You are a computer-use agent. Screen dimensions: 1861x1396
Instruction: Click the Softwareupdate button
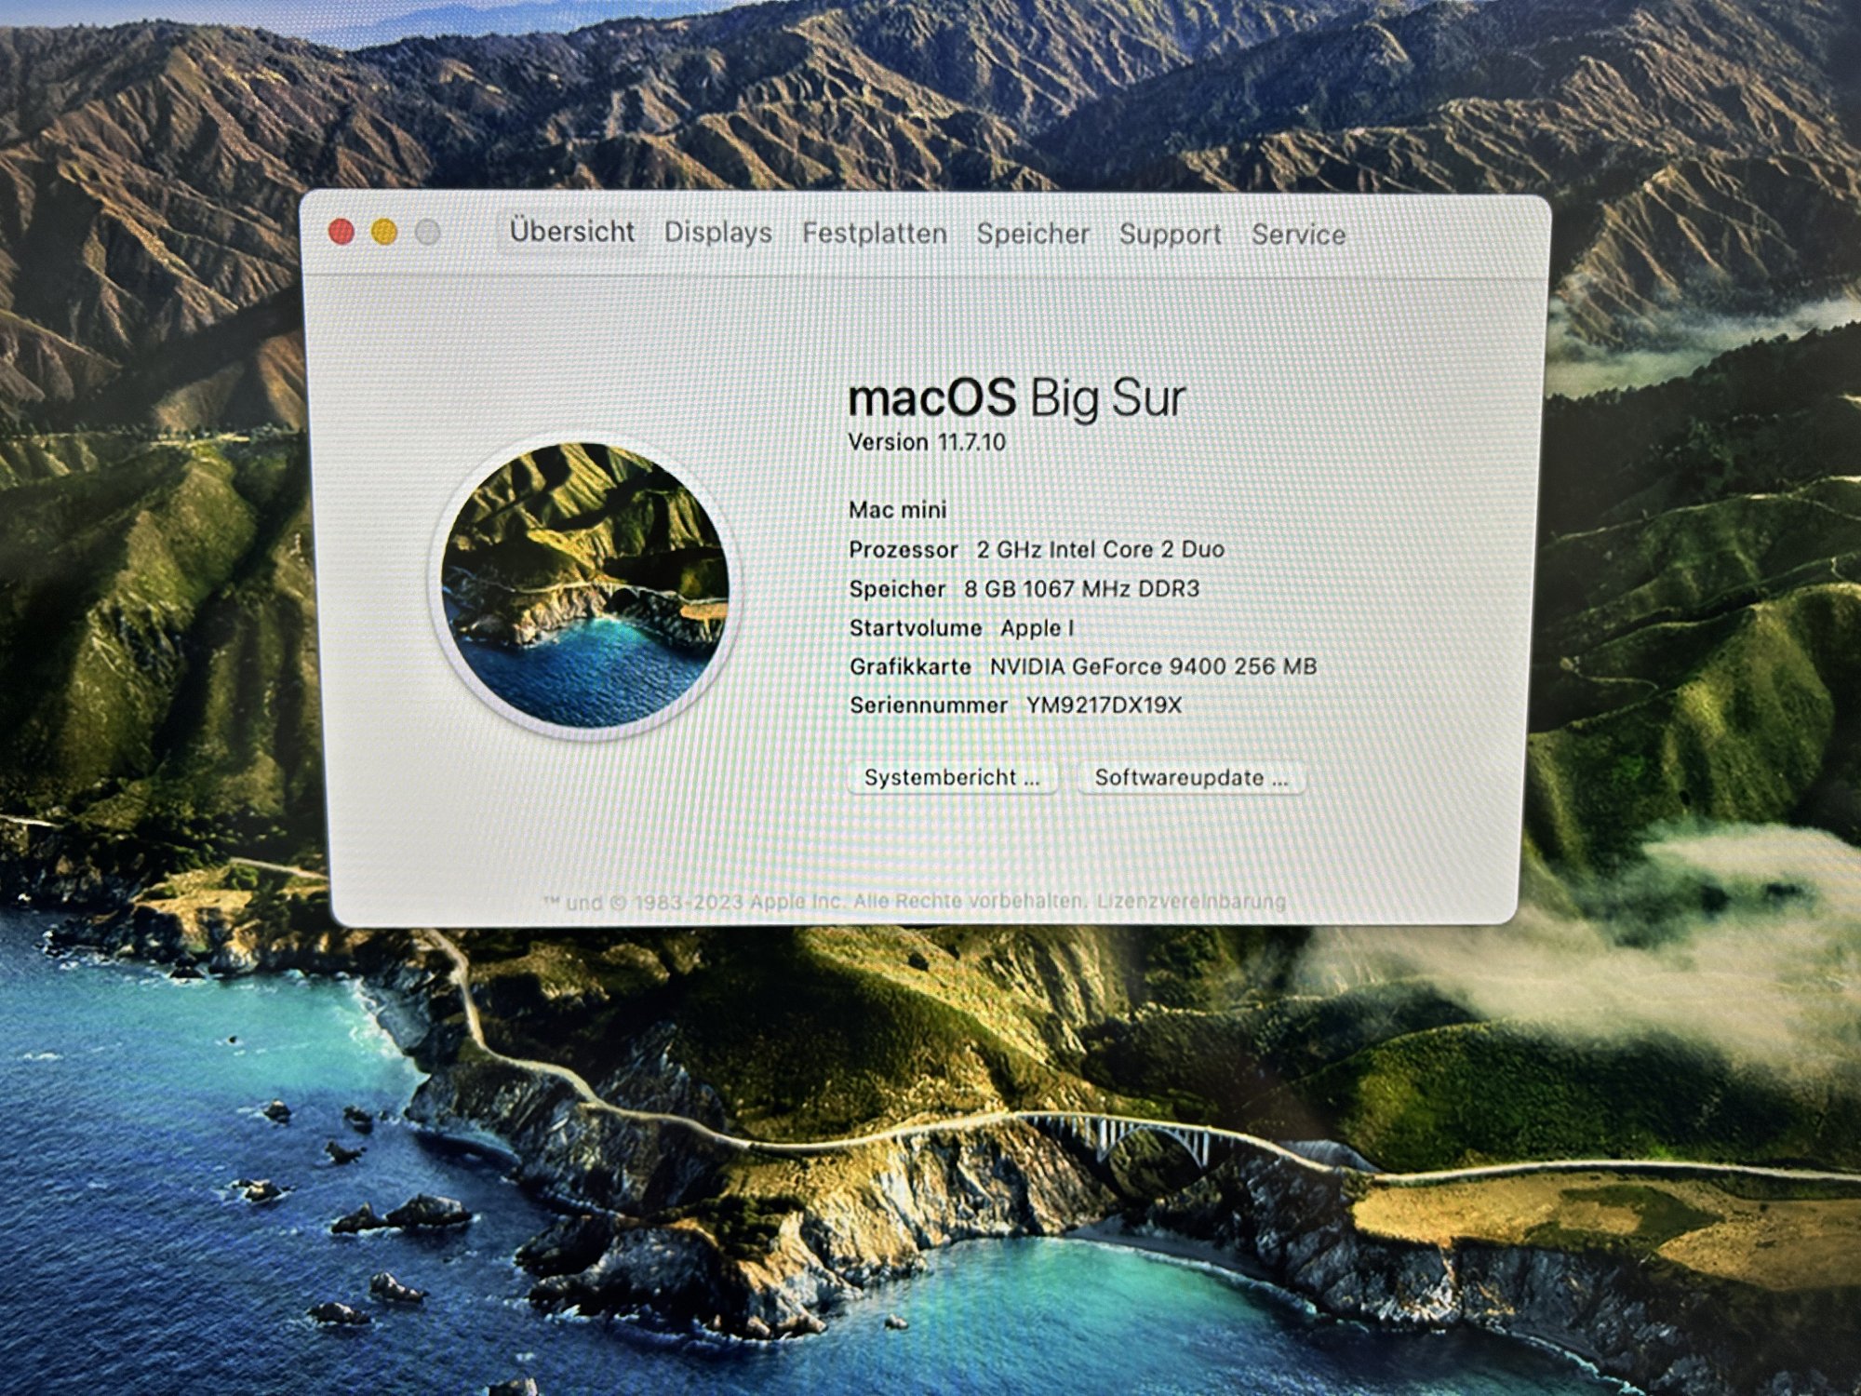point(1191,777)
